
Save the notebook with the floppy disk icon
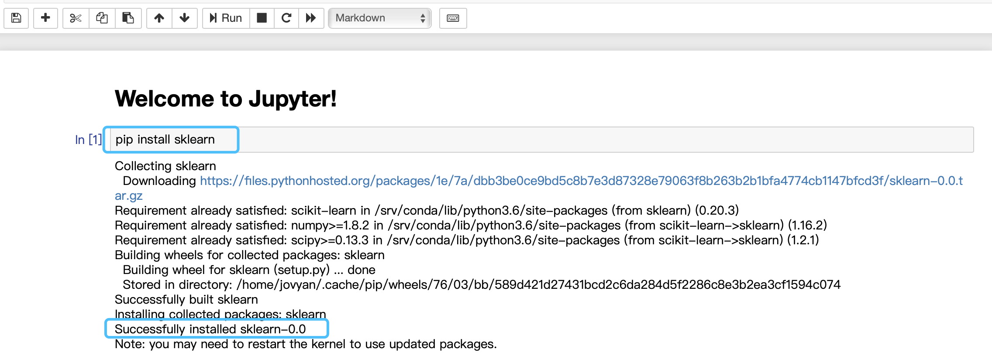point(16,18)
